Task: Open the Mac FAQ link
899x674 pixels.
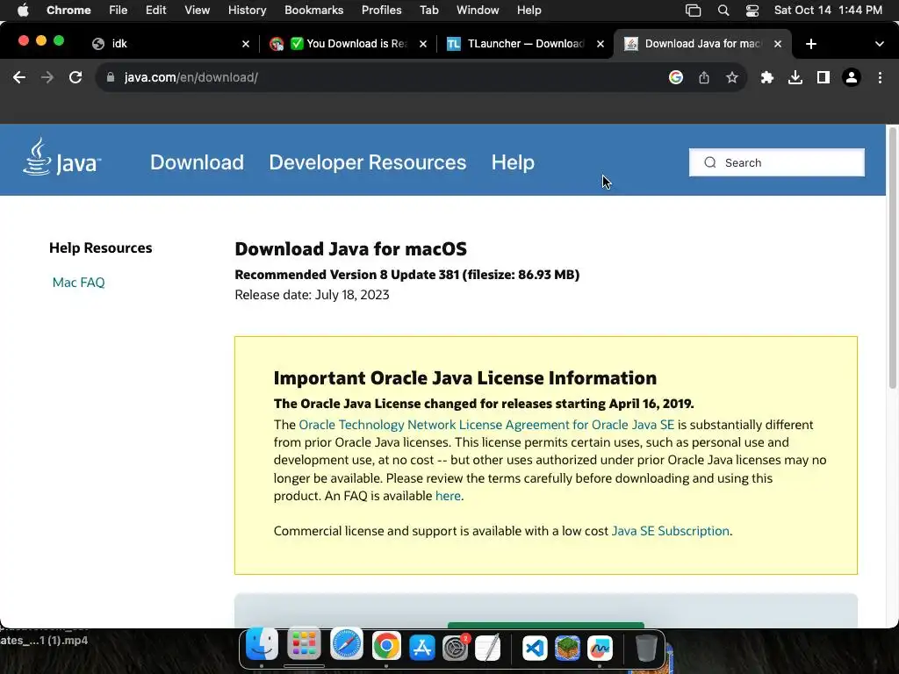Action: (x=78, y=283)
